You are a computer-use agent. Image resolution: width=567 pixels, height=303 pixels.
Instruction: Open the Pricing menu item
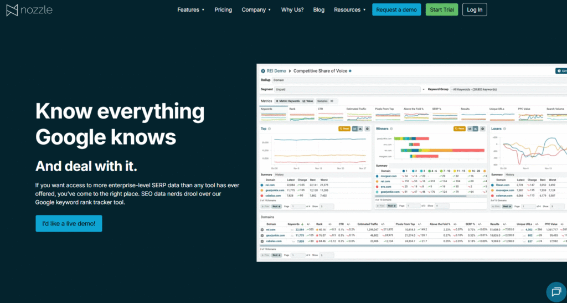point(223,9)
